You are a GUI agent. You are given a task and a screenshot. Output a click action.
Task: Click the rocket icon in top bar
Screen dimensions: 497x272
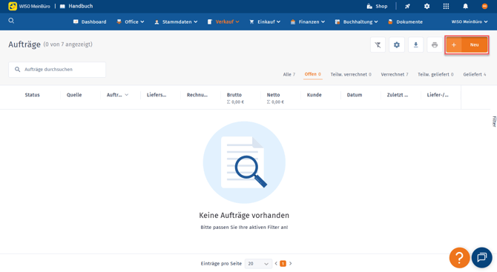[x=408, y=7]
